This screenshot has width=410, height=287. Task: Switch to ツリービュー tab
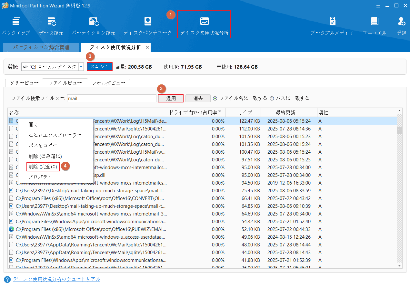[24, 83]
